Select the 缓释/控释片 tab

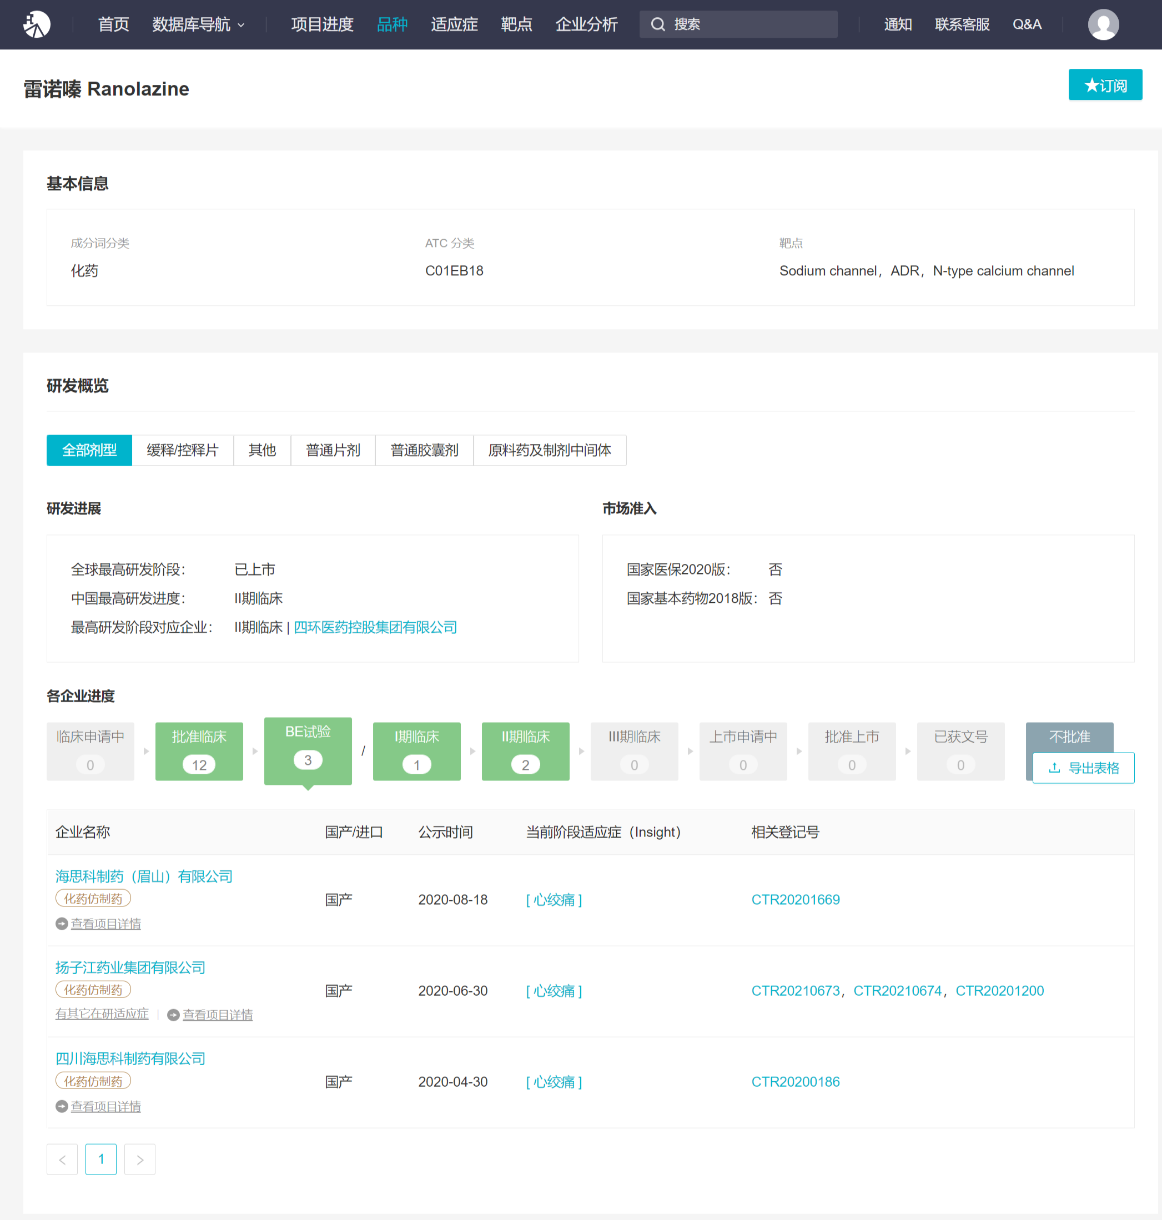(183, 450)
